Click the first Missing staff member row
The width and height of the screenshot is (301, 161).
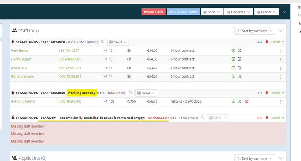click(x=148, y=126)
